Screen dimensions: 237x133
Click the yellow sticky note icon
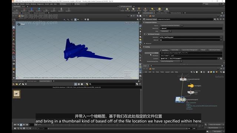pos(211,72)
